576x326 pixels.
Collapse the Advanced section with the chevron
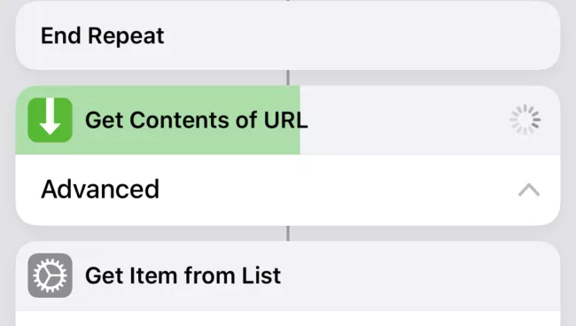coord(529,190)
